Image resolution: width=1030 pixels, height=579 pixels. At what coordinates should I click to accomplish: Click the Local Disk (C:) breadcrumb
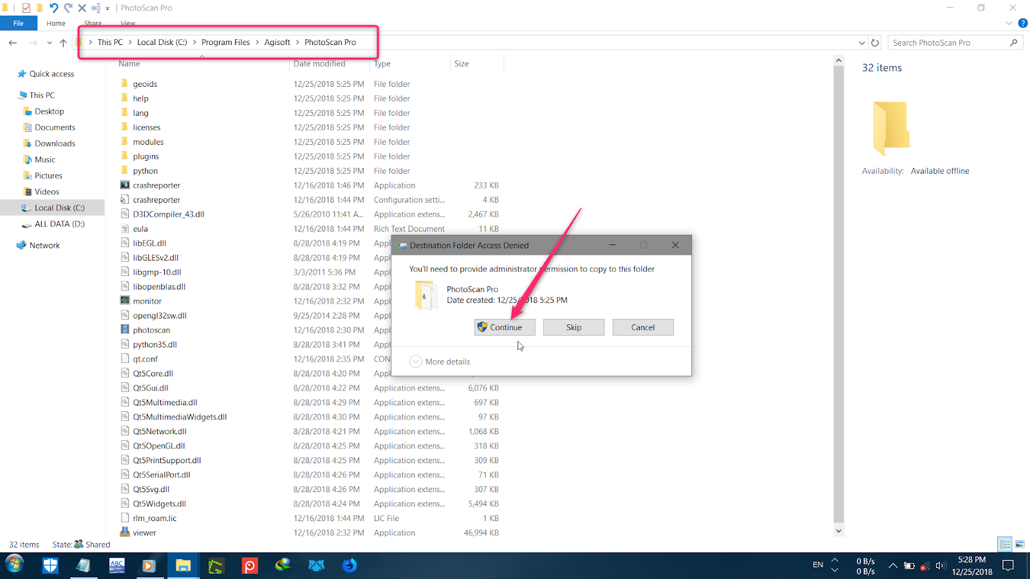[162, 42]
